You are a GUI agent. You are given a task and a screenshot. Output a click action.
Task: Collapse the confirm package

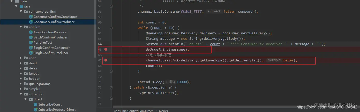coord(21,27)
